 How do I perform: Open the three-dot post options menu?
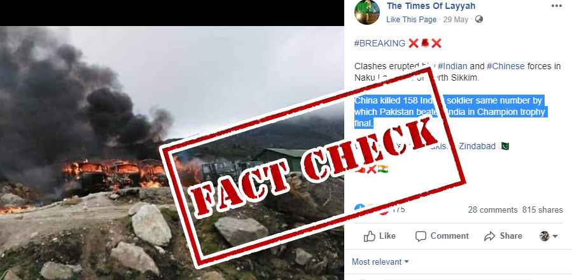[x=557, y=6]
